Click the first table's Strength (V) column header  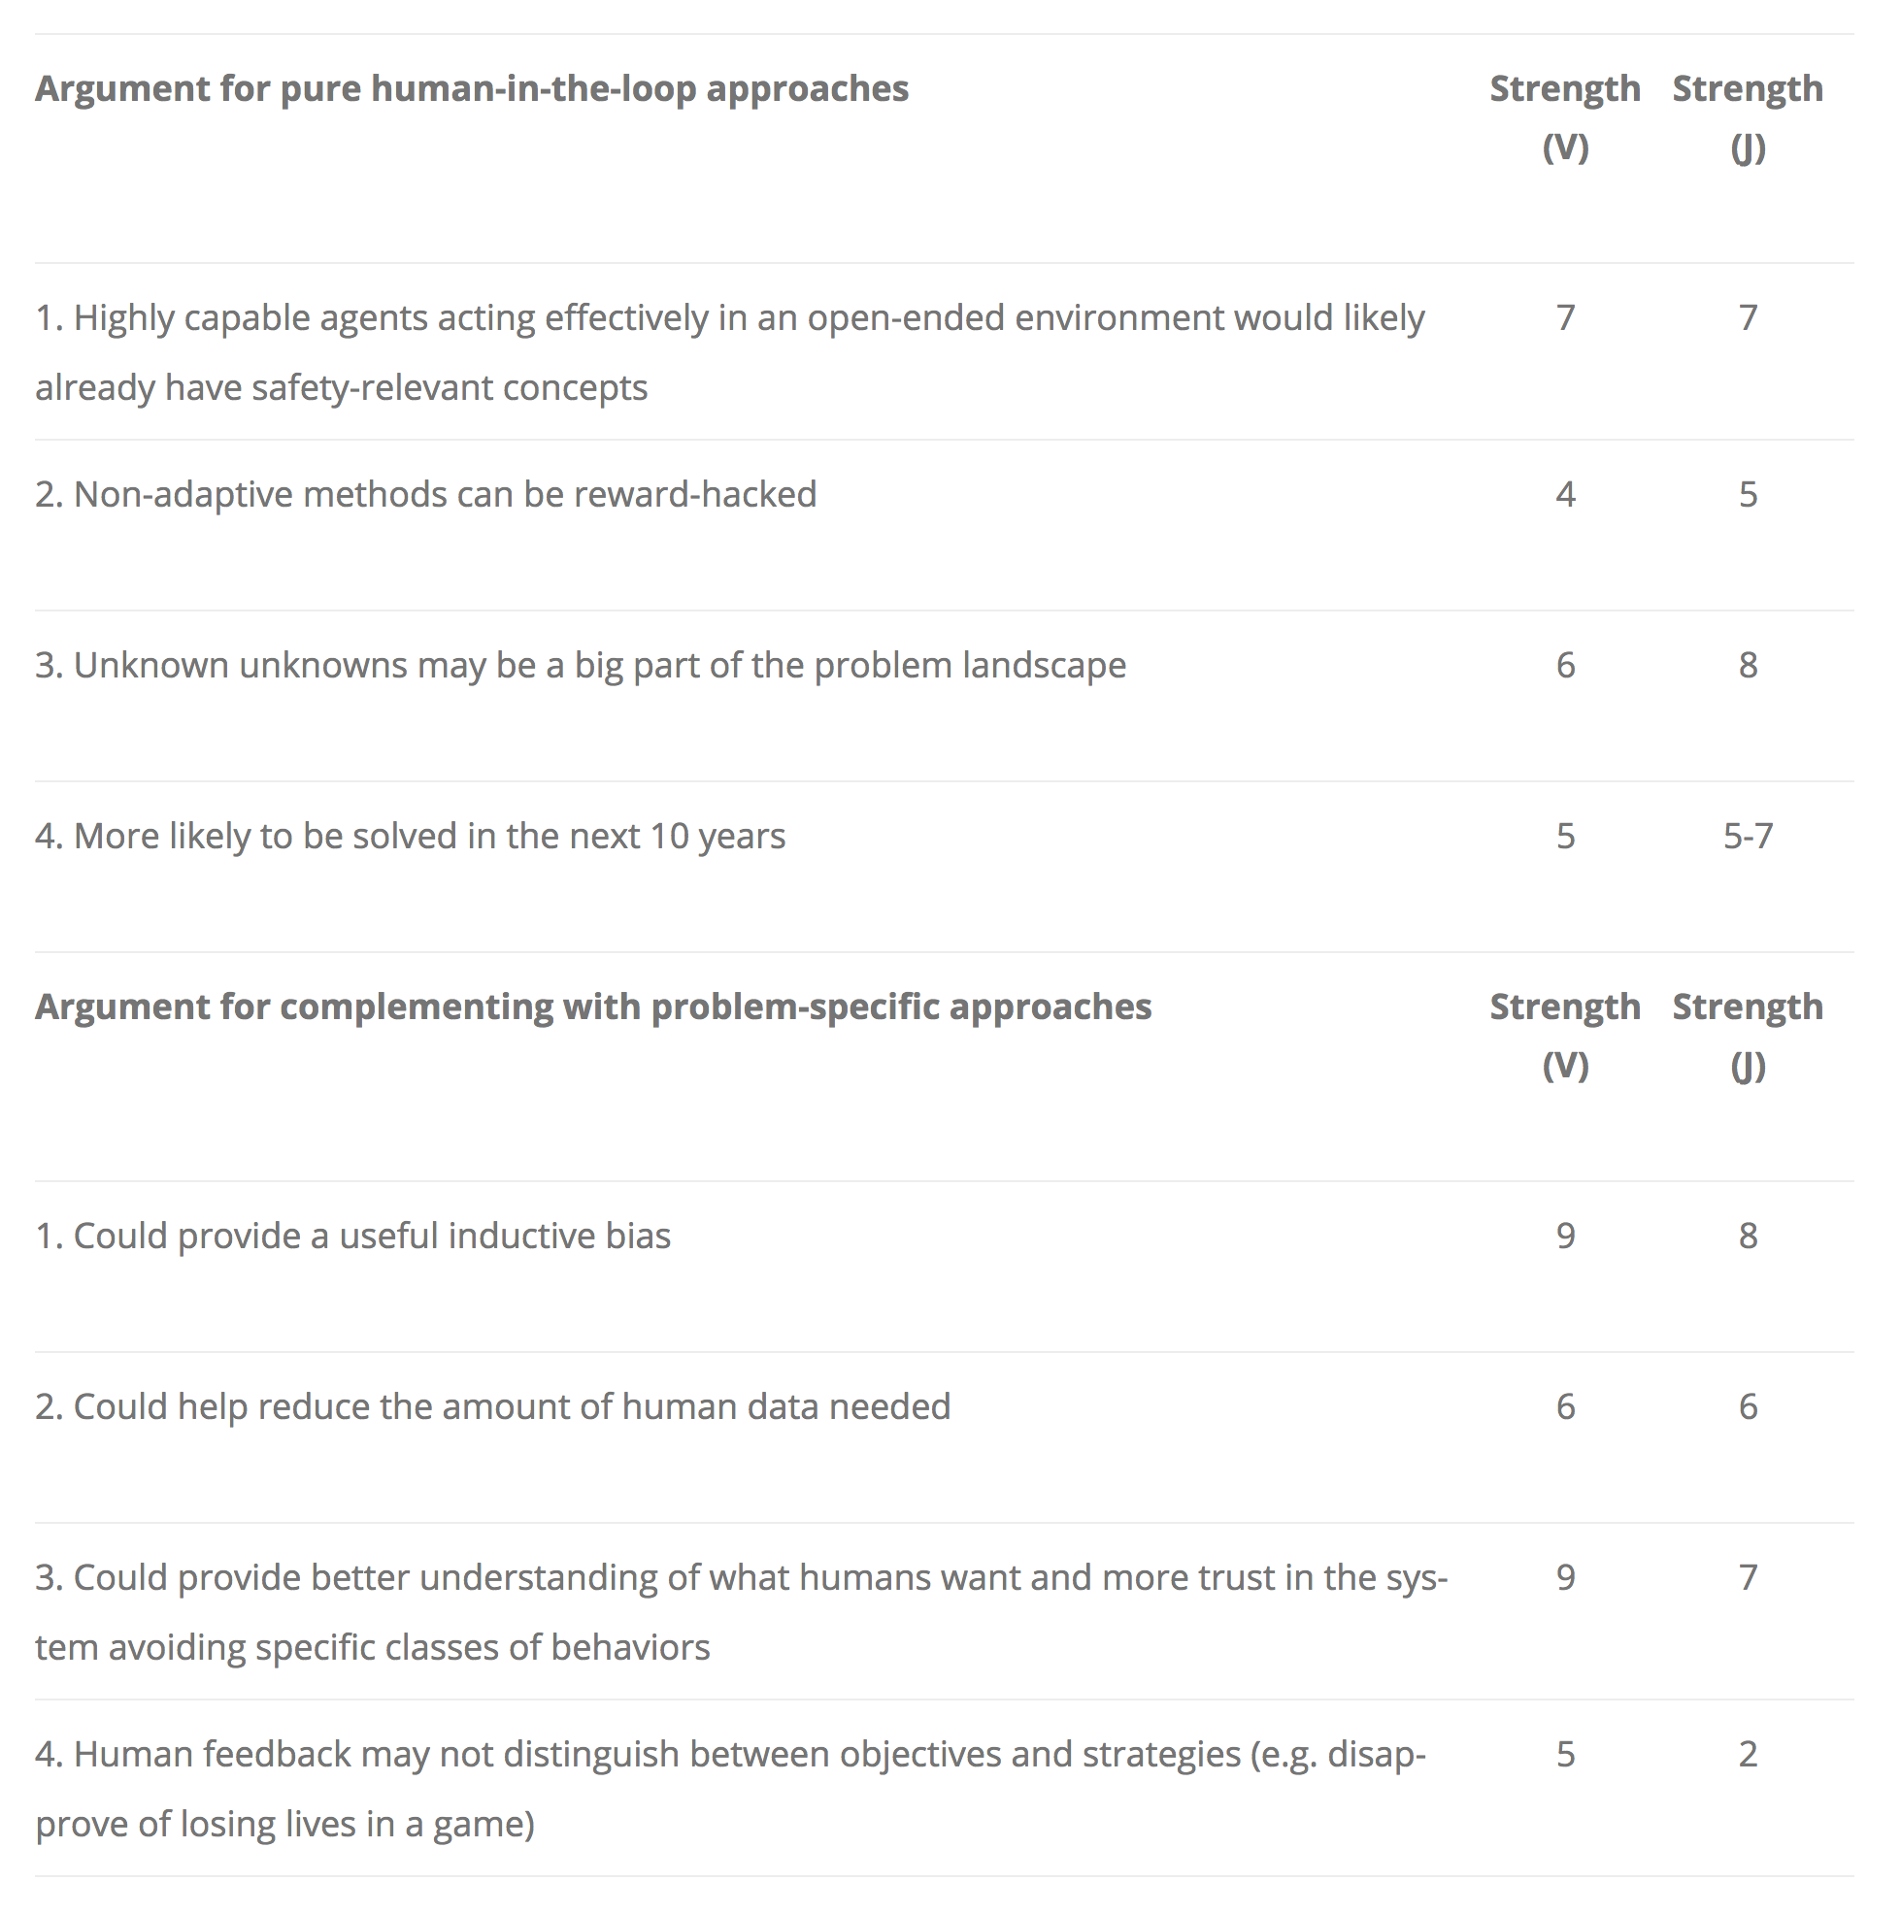(x=1564, y=116)
